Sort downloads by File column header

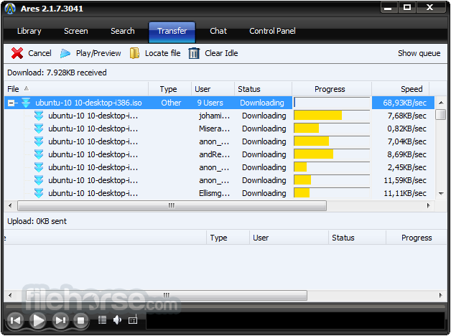click(76, 89)
